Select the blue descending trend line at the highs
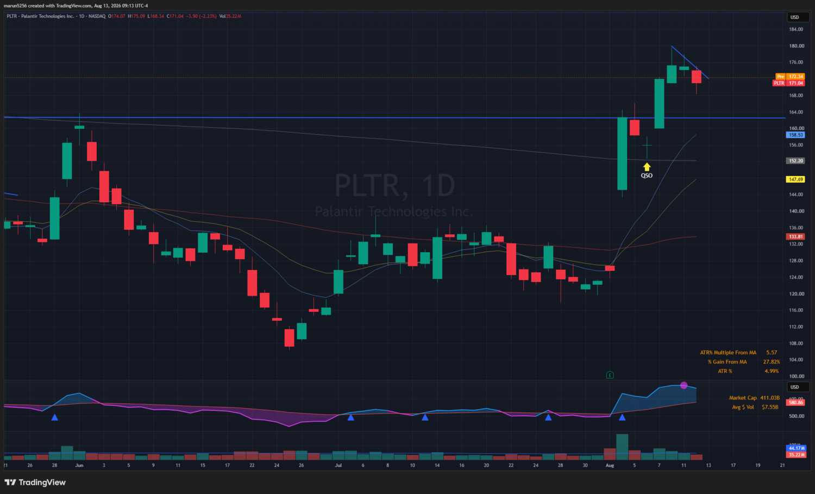Viewport: 815px width, 494px height. coord(690,62)
